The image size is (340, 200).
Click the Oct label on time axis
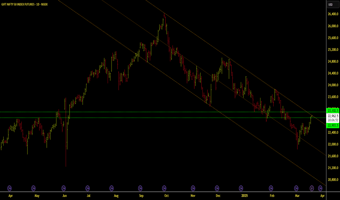(166, 196)
